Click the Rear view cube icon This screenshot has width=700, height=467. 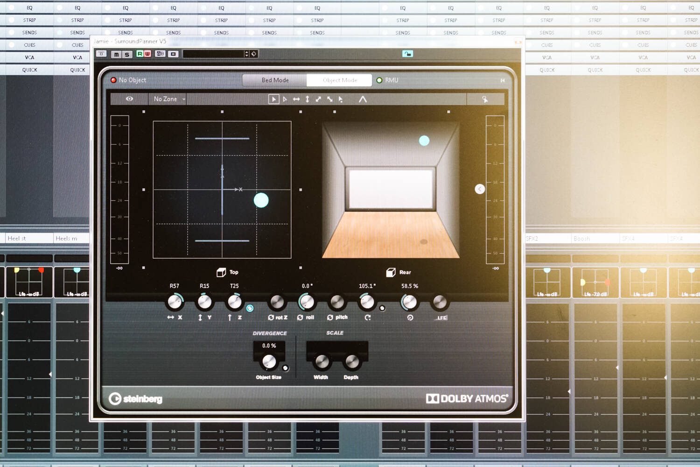pyautogui.click(x=391, y=272)
